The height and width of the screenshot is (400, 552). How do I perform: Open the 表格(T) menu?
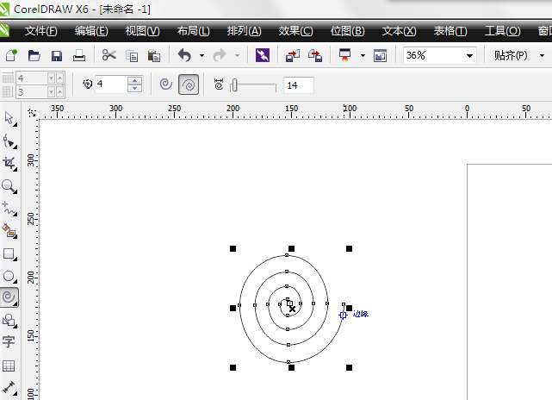pos(450,31)
